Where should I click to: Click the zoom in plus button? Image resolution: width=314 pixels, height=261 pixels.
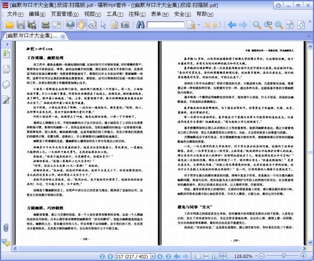(x=304, y=256)
